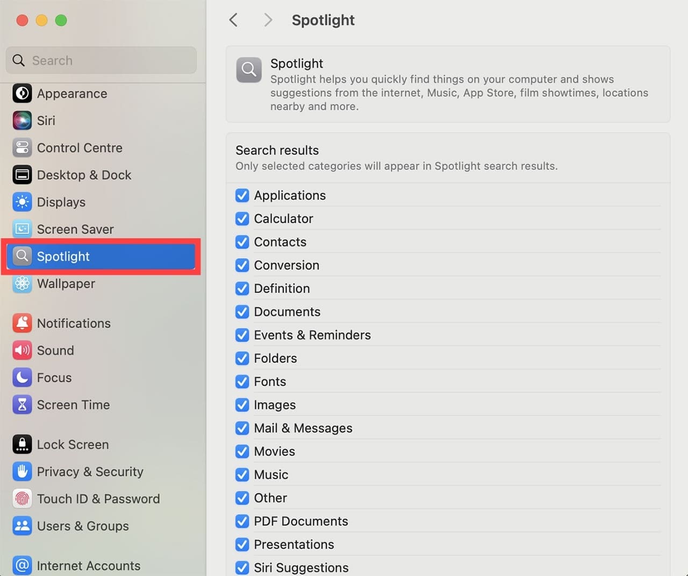Toggle the Definition checkbox
Screen dimensions: 688x576
[x=242, y=289]
